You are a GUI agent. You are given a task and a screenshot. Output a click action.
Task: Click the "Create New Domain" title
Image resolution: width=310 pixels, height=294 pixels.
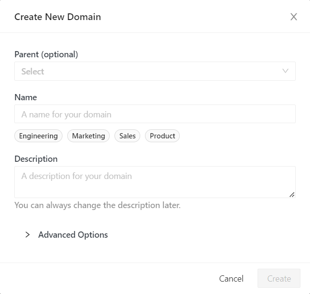(x=58, y=17)
